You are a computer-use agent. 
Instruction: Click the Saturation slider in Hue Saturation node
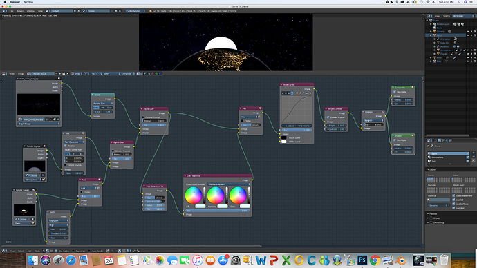tap(155, 202)
